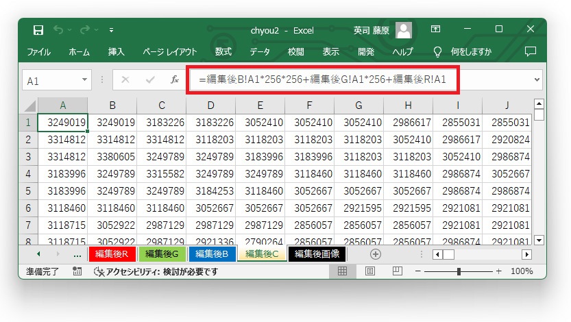The height and width of the screenshot is (322, 571).
Task: Click the lightbulb tell-me icon
Action: point(437,52)
